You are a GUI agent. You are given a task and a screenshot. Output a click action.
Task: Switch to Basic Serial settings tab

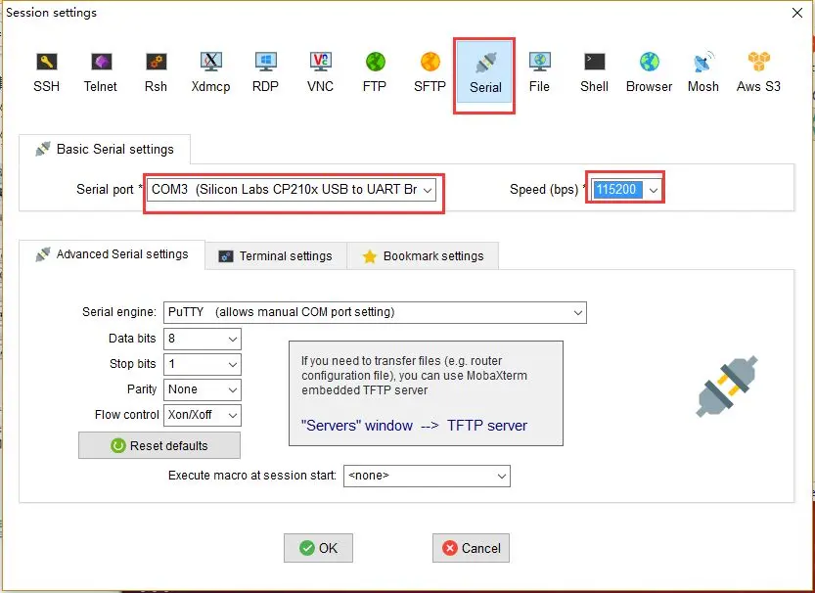(105, 150)
